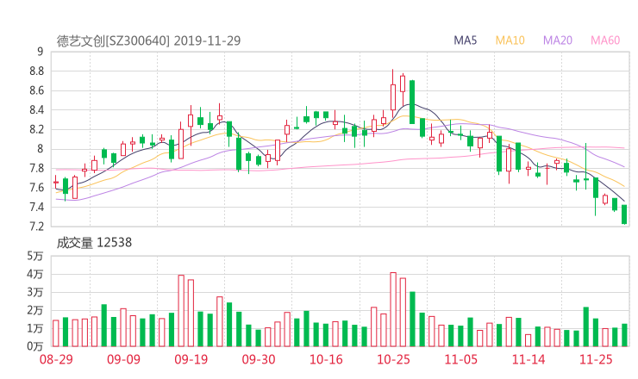The image size is (638, 379).
Task: Click the volume axis label 0万
Action: coord(35,346)
